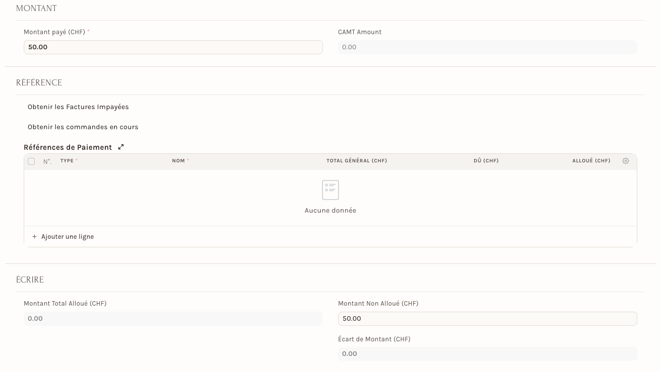Click the TYPE column header
The height and width of the screenshot is (372, 661).
[67, 161]
